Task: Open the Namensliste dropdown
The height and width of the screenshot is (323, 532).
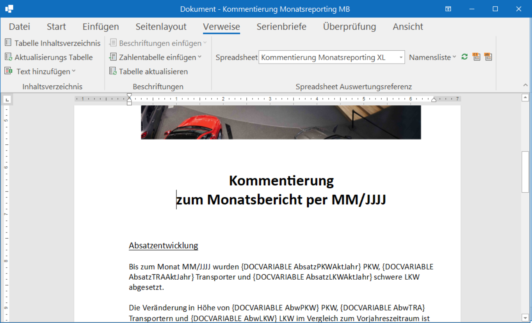Action: (x=454, y=57)
